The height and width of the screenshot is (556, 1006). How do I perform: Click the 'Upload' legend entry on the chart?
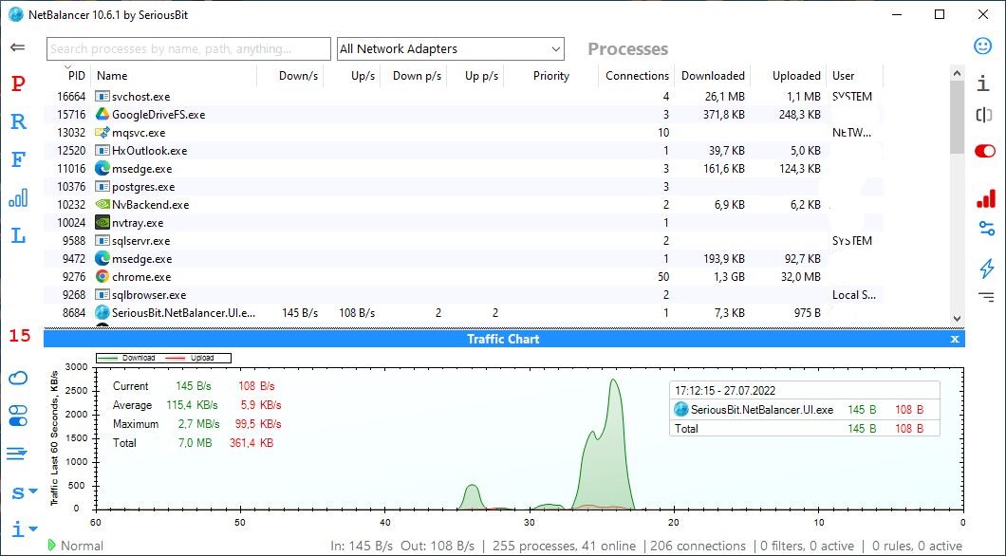[189, 358]
